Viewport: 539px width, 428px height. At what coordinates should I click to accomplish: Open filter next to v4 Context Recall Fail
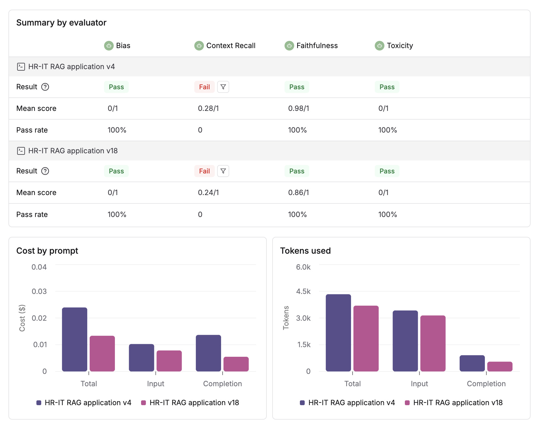point(223,87)
